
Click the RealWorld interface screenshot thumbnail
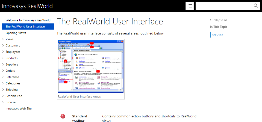(90, 66)
